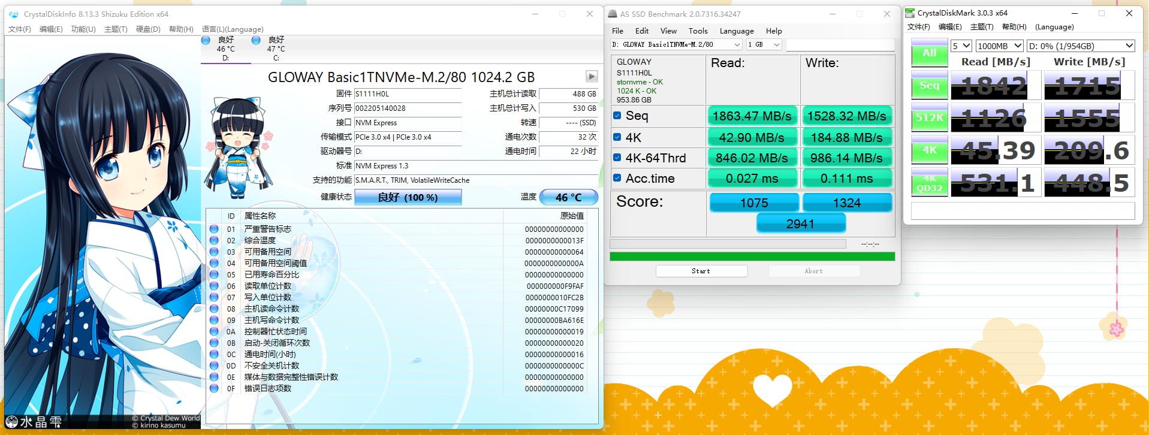Open Tools menu in AS SSD Benchmark
This screenshot has height=435, width=1149.
pyautogui.click(x=698, y=31)
